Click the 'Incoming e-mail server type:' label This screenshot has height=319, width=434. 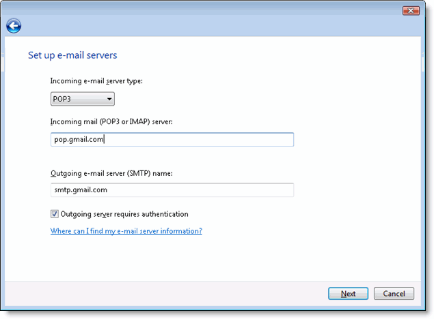click(x=100, y=81)
